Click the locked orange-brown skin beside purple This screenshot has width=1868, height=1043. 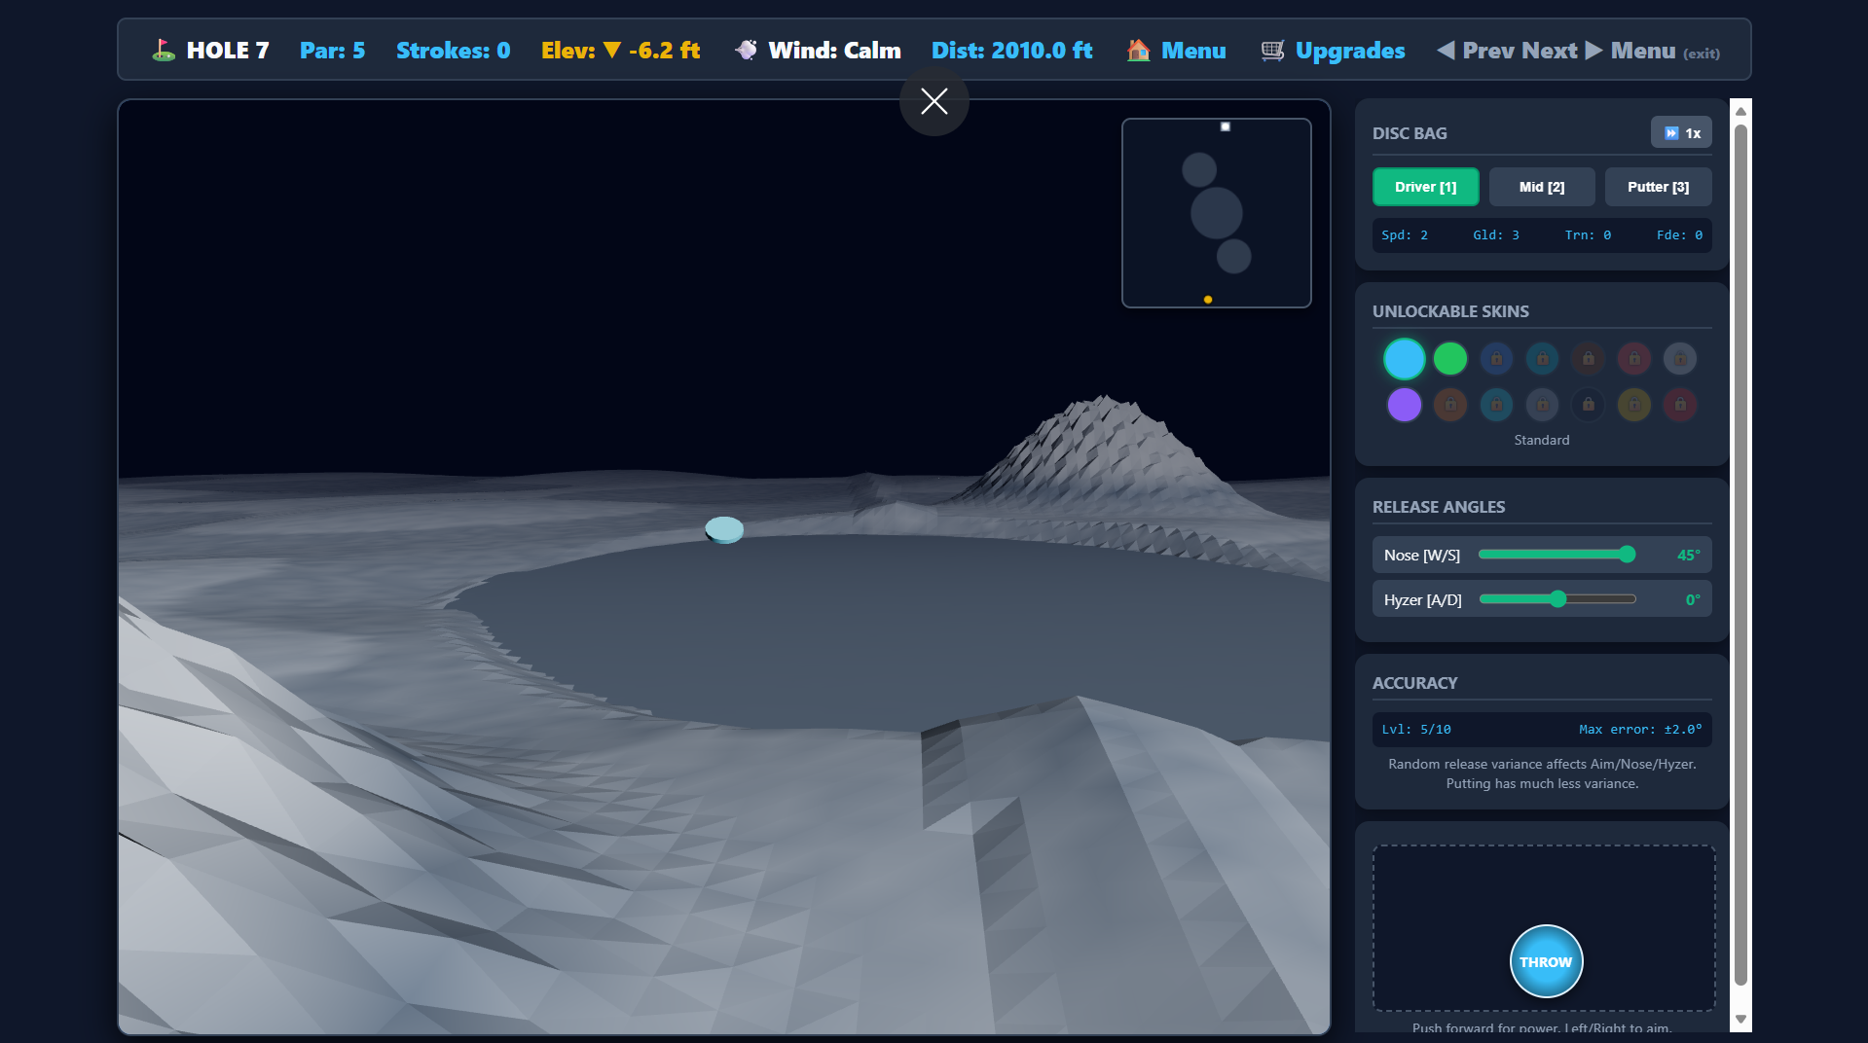pyautogui.click(x=1450, y=405)
